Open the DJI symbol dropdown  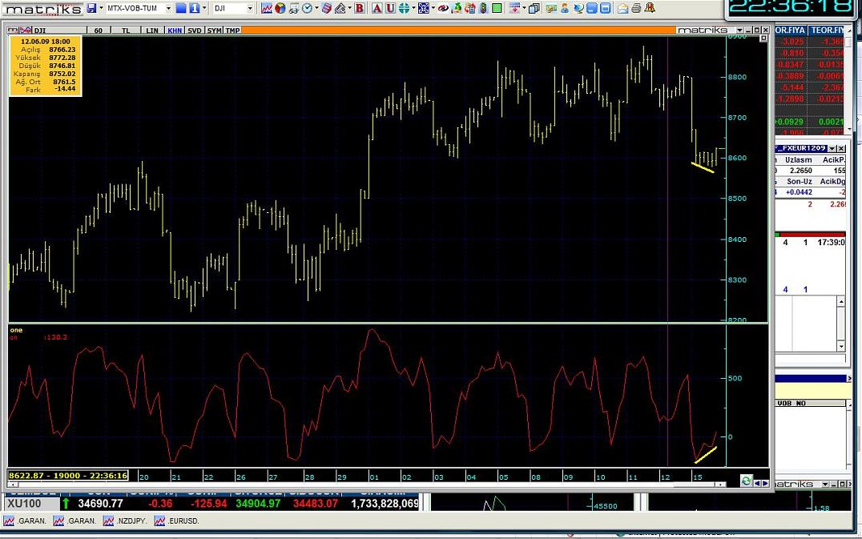[249, 8]
